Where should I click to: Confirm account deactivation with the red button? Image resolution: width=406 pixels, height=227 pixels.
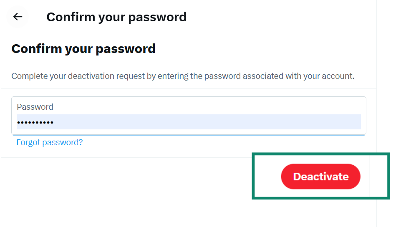tap(320, 177)
